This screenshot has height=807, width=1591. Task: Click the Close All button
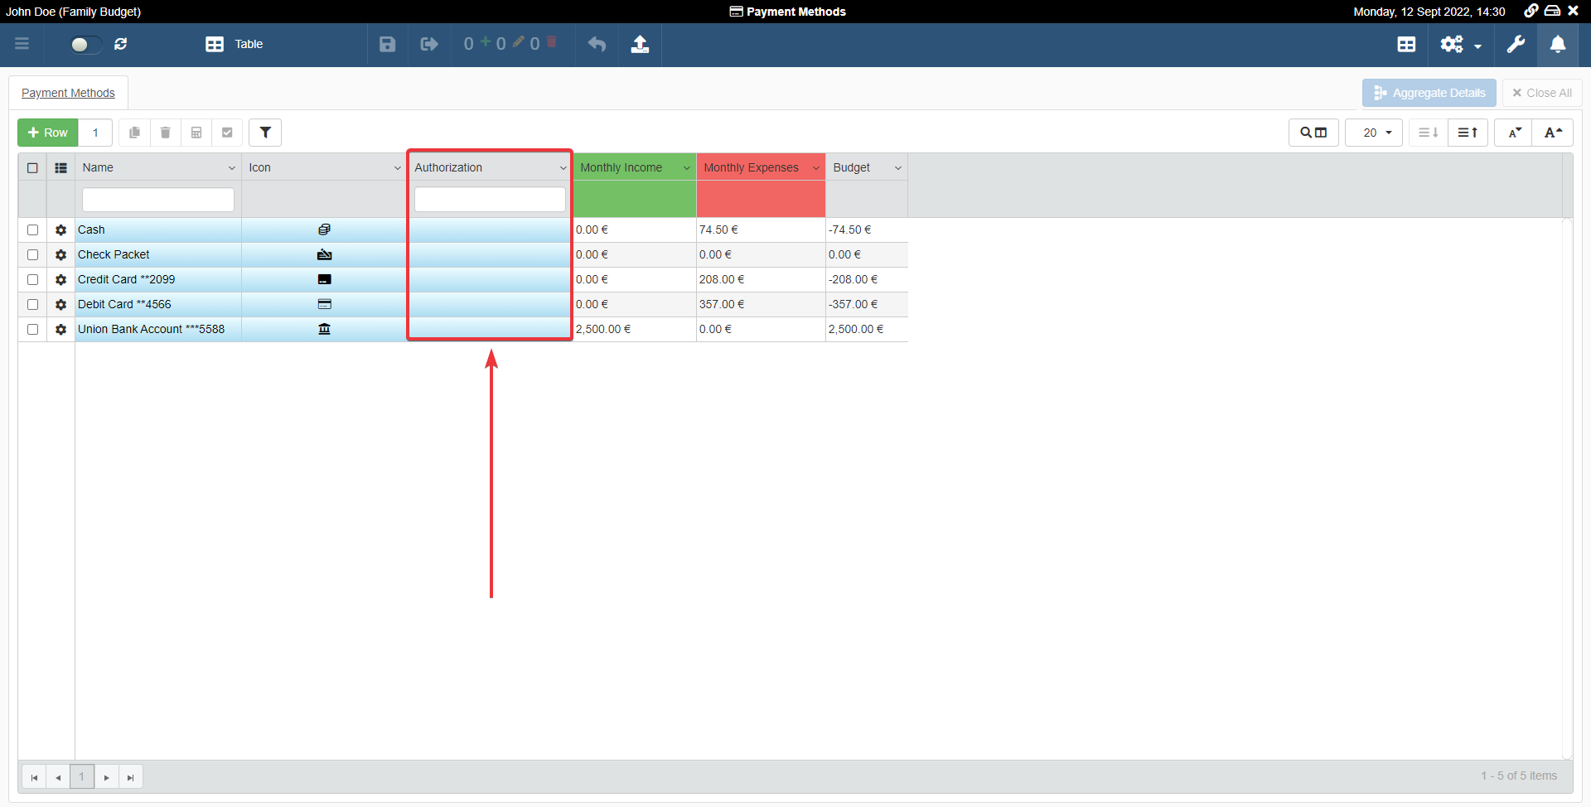coord(1541,93)
